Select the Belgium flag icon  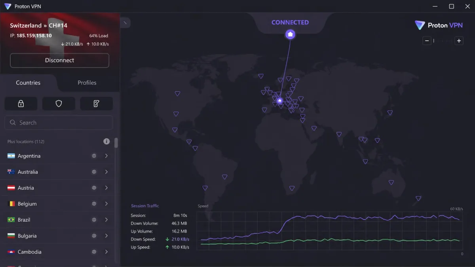coord(11,204)
